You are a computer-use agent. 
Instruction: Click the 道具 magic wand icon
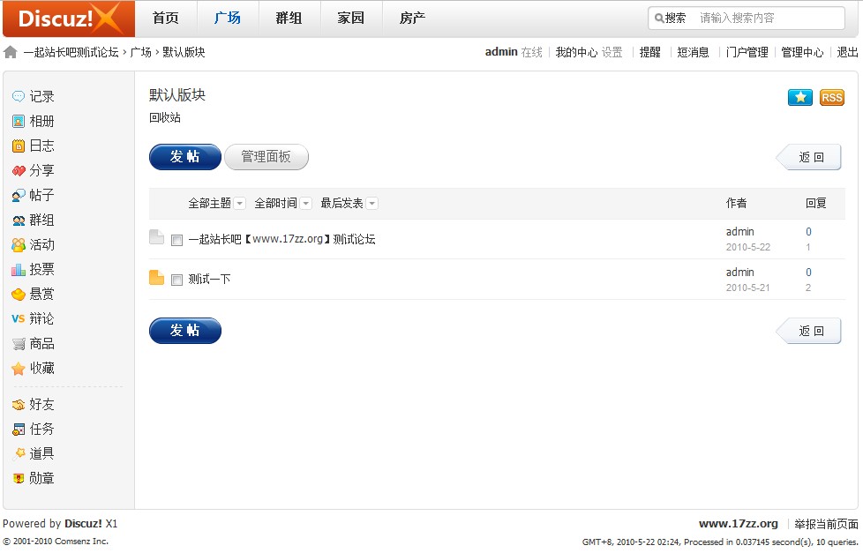click(19, 453)
